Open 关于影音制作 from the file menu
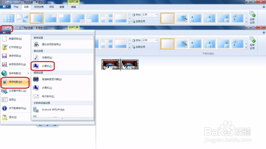Viewport: 266px width, 149px height. 15,108
